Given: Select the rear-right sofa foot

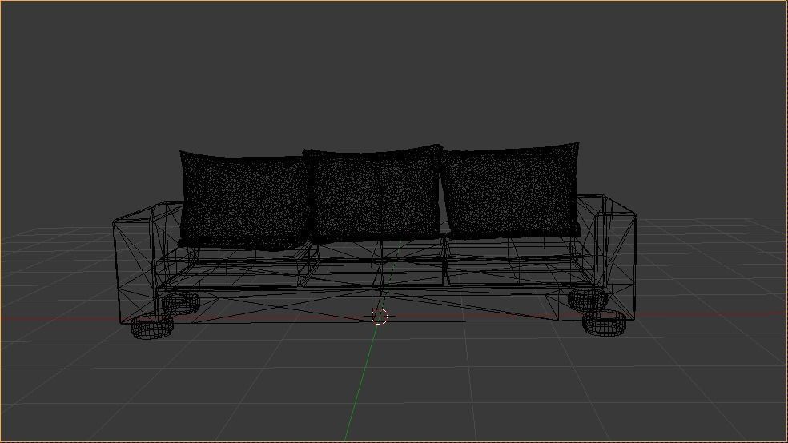Looking at the screenshot, I should click(x=588, y=300).
